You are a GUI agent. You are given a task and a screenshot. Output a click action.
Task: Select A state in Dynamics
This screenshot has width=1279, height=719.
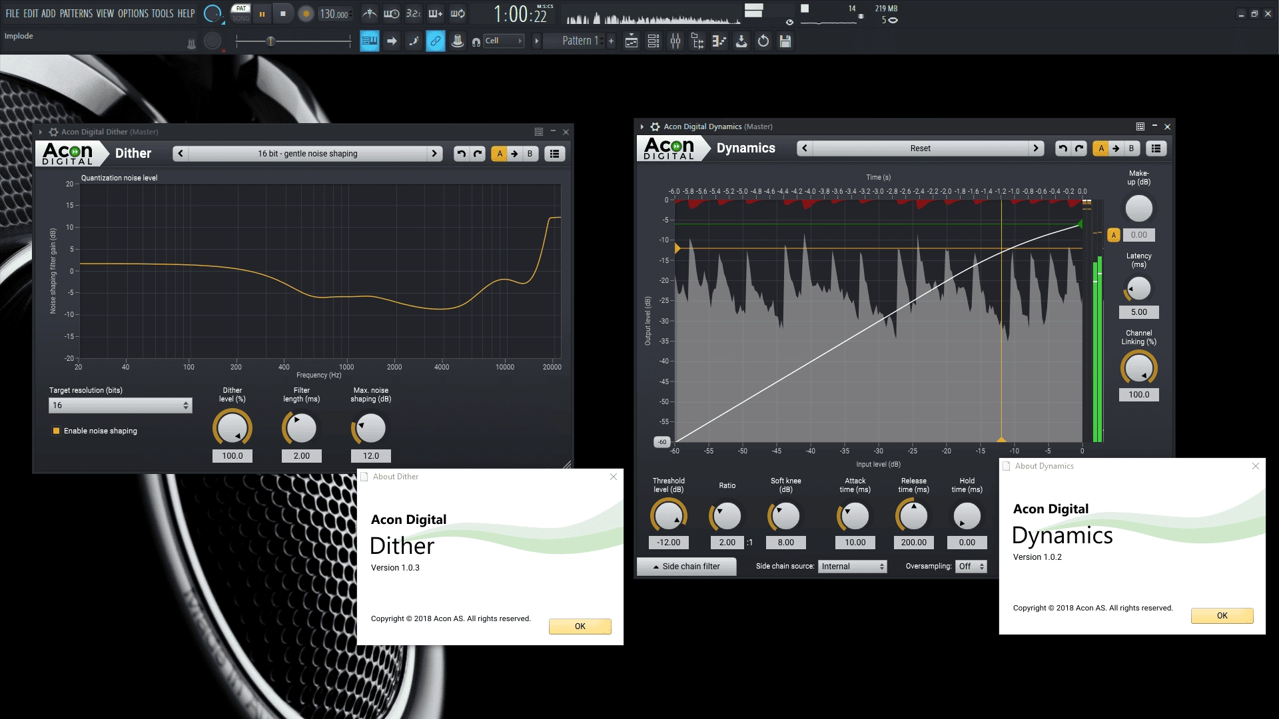point(1101,148)
